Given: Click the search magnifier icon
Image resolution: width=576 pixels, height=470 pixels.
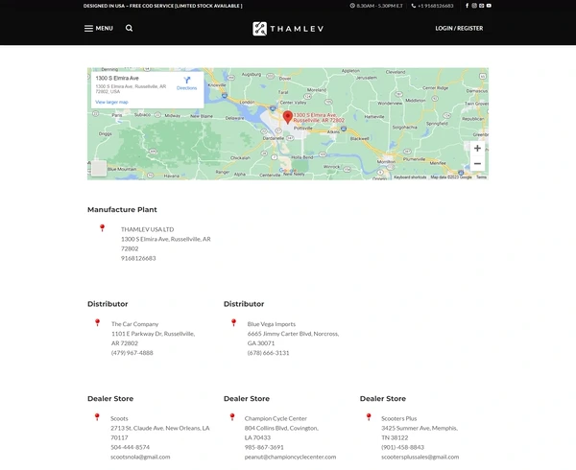Looking at the screenshot, I should click(x=129, y=28).
